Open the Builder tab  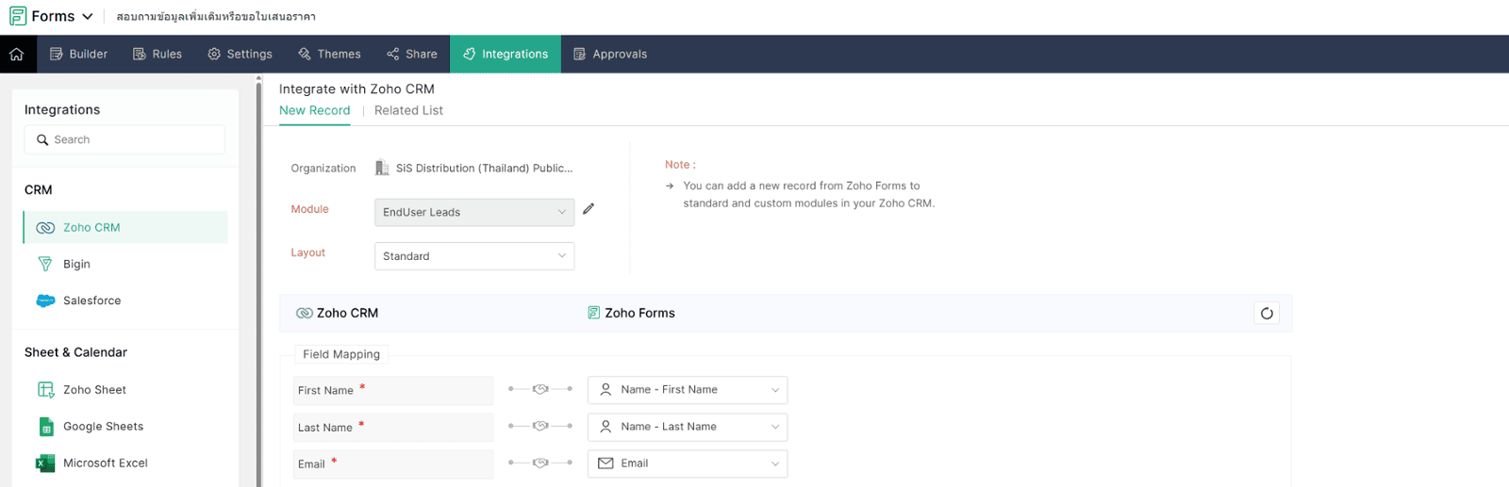(78, 55)
